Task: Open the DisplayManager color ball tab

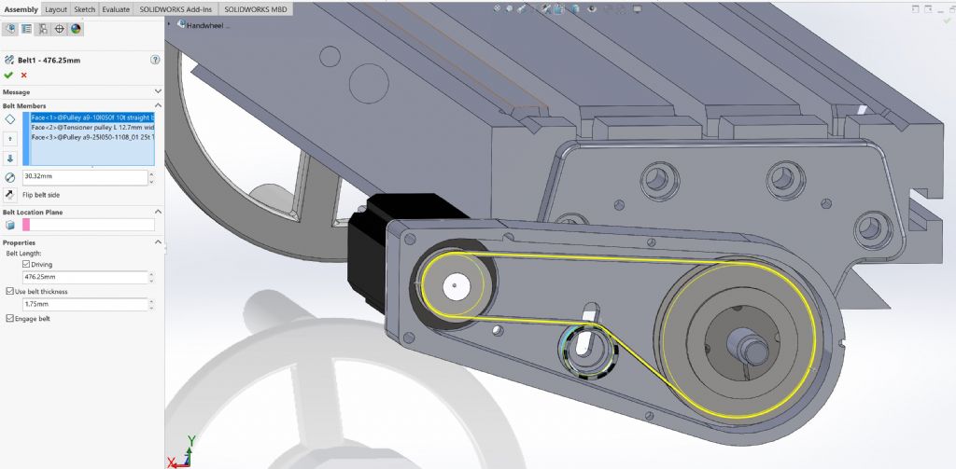Action: click(76, 29)
